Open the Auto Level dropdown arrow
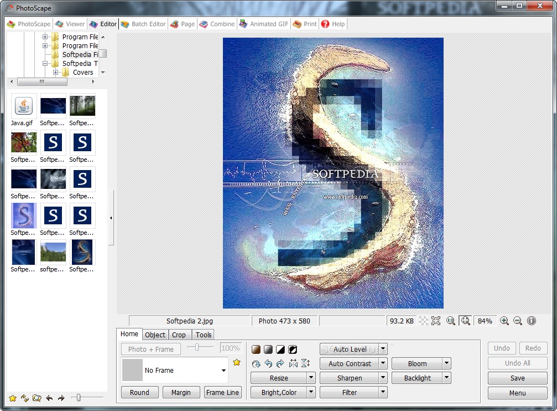The width and height of the screenshot is (557, 411). click(383, 349)
